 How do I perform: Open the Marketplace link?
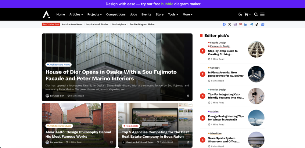tap(119, 24)
